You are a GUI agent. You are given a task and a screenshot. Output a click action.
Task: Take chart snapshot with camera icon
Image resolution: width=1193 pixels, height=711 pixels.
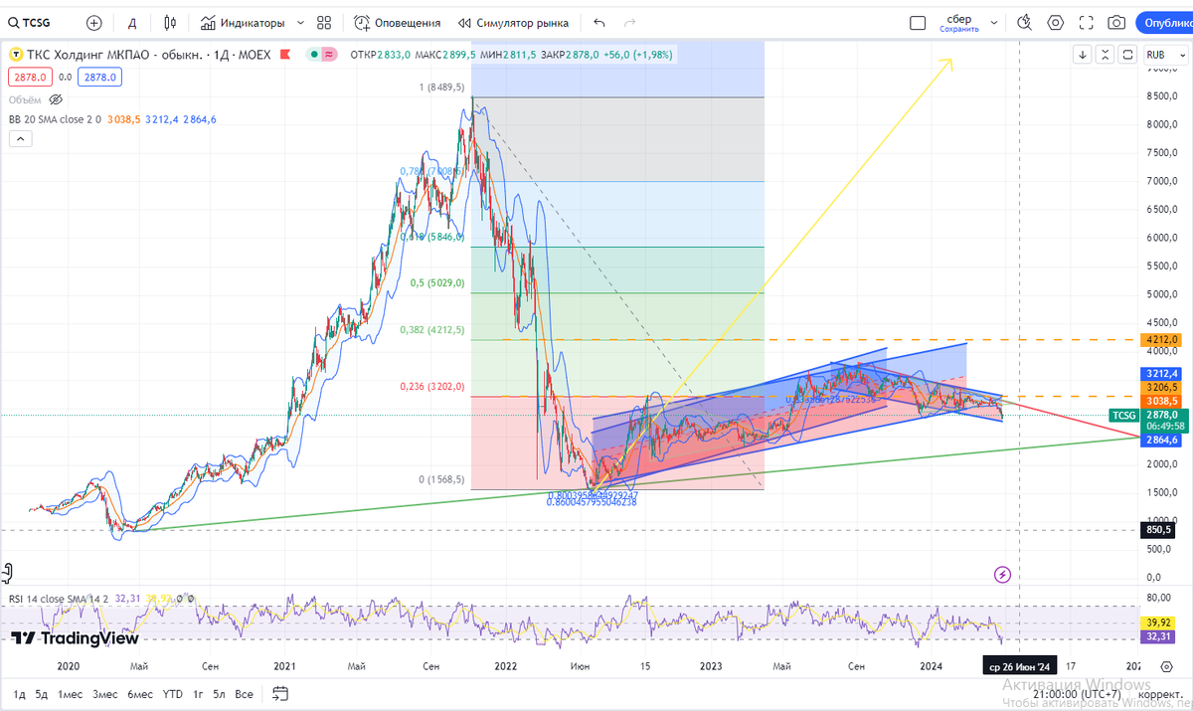coord(1117,22)
